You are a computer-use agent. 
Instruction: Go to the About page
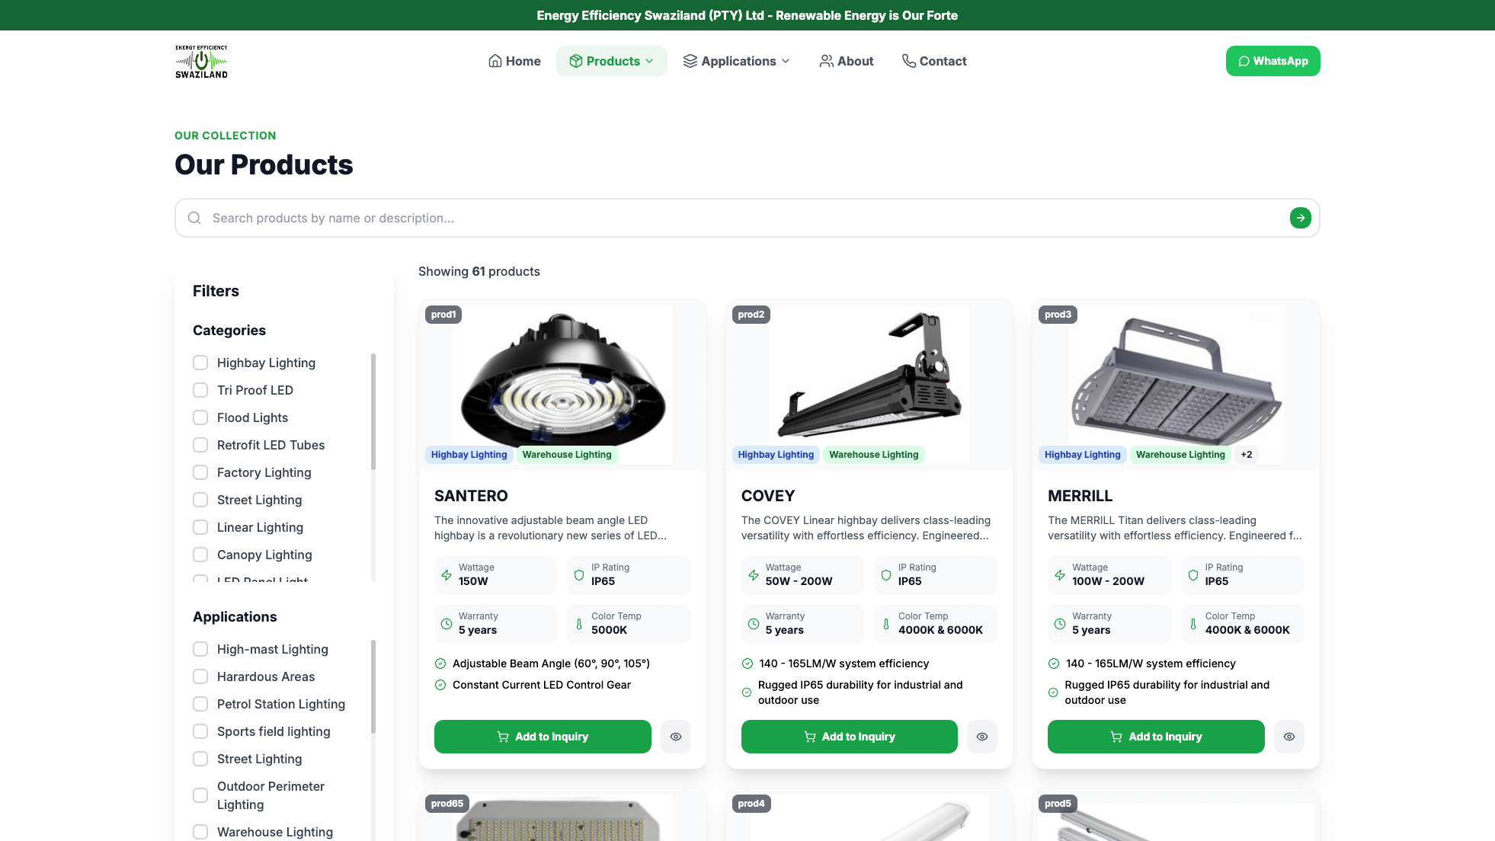pos(846,61)
